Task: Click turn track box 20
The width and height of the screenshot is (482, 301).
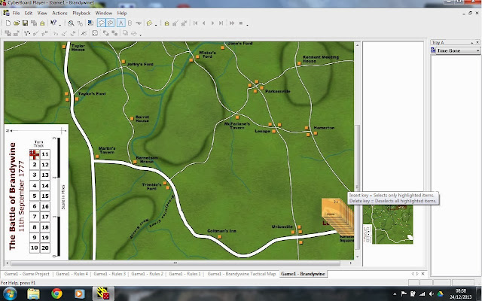Action: [45, 248]
